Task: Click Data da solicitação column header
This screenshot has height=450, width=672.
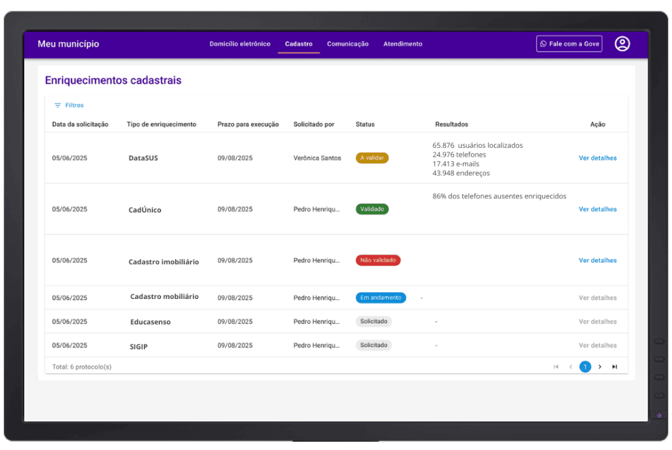Action: pos(80,124)
